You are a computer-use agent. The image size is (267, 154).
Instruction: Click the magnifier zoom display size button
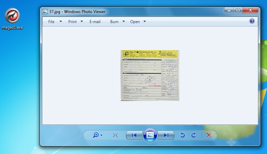(x=96, y=135)
